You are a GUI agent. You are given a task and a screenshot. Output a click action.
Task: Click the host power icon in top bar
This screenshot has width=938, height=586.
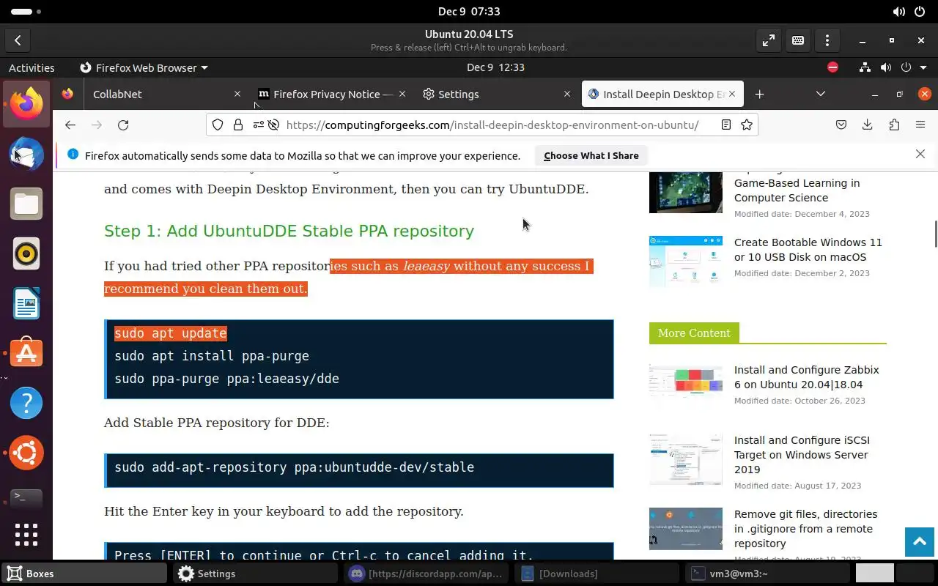(x=920, y=12)
